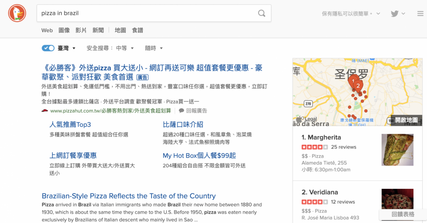Screen dimensions: 427x223
Task: Click the 回饋表格 feedback button
Action: 403,214
